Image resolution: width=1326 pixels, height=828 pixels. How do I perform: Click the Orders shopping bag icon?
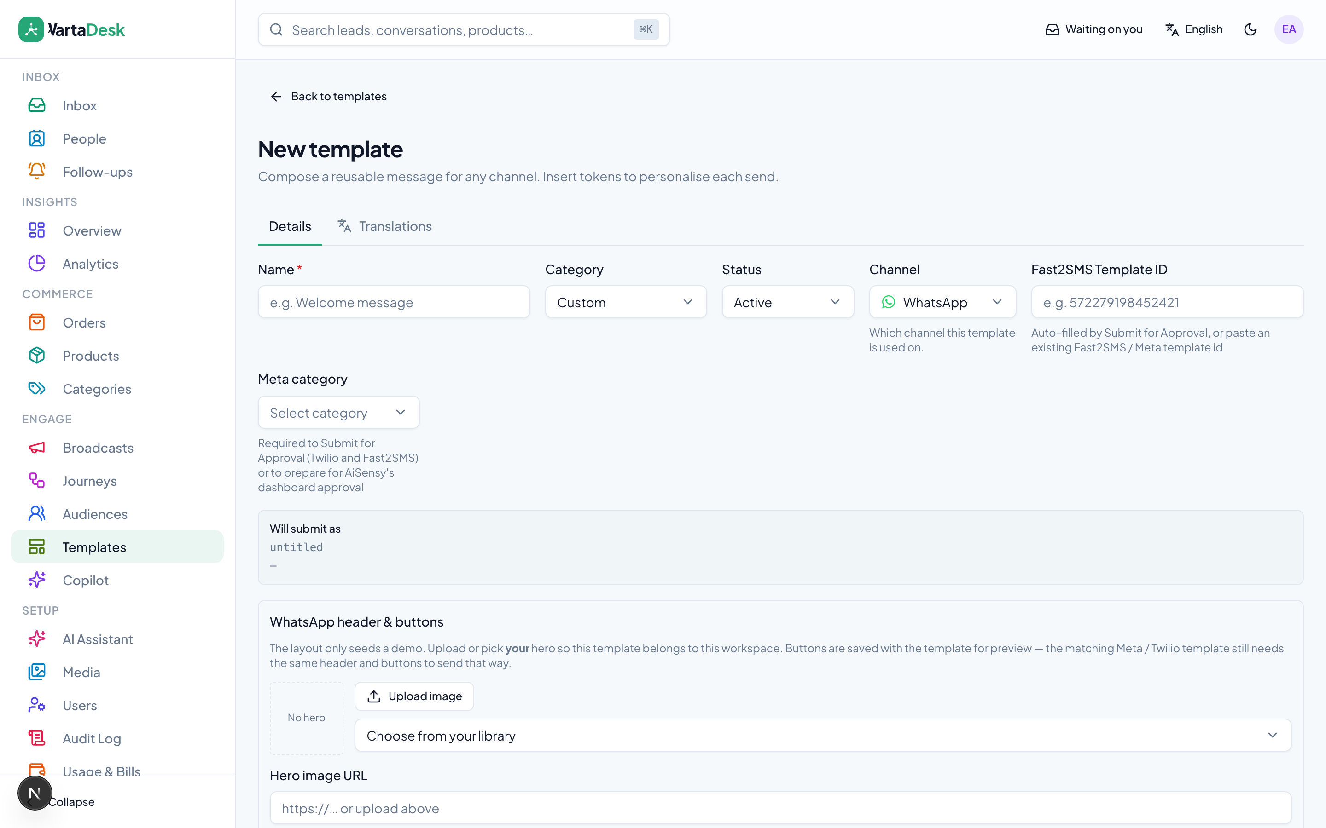(x=37, y=322)
